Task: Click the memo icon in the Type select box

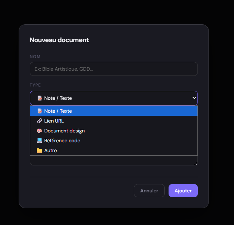Action: (x=40, y=98)
